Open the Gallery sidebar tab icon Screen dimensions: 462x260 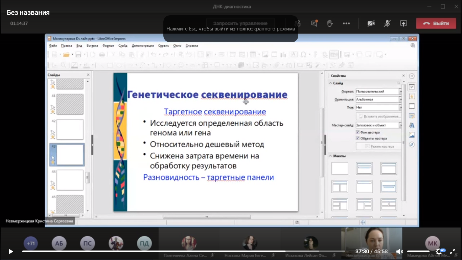point(412,135)
